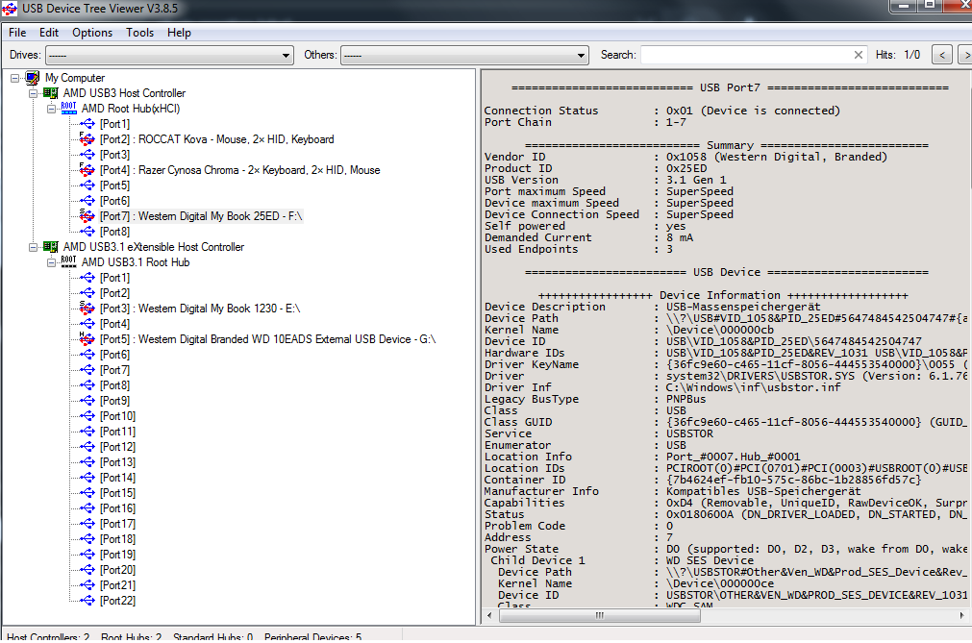972x643 pixels.
Task: Clear the Search field with the X icon
Action: pyautogui.click(x=858, y=55)
